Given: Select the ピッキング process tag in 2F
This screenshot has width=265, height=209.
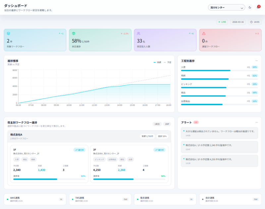Looking at the screenshot, I should click(x=99, y=159).
